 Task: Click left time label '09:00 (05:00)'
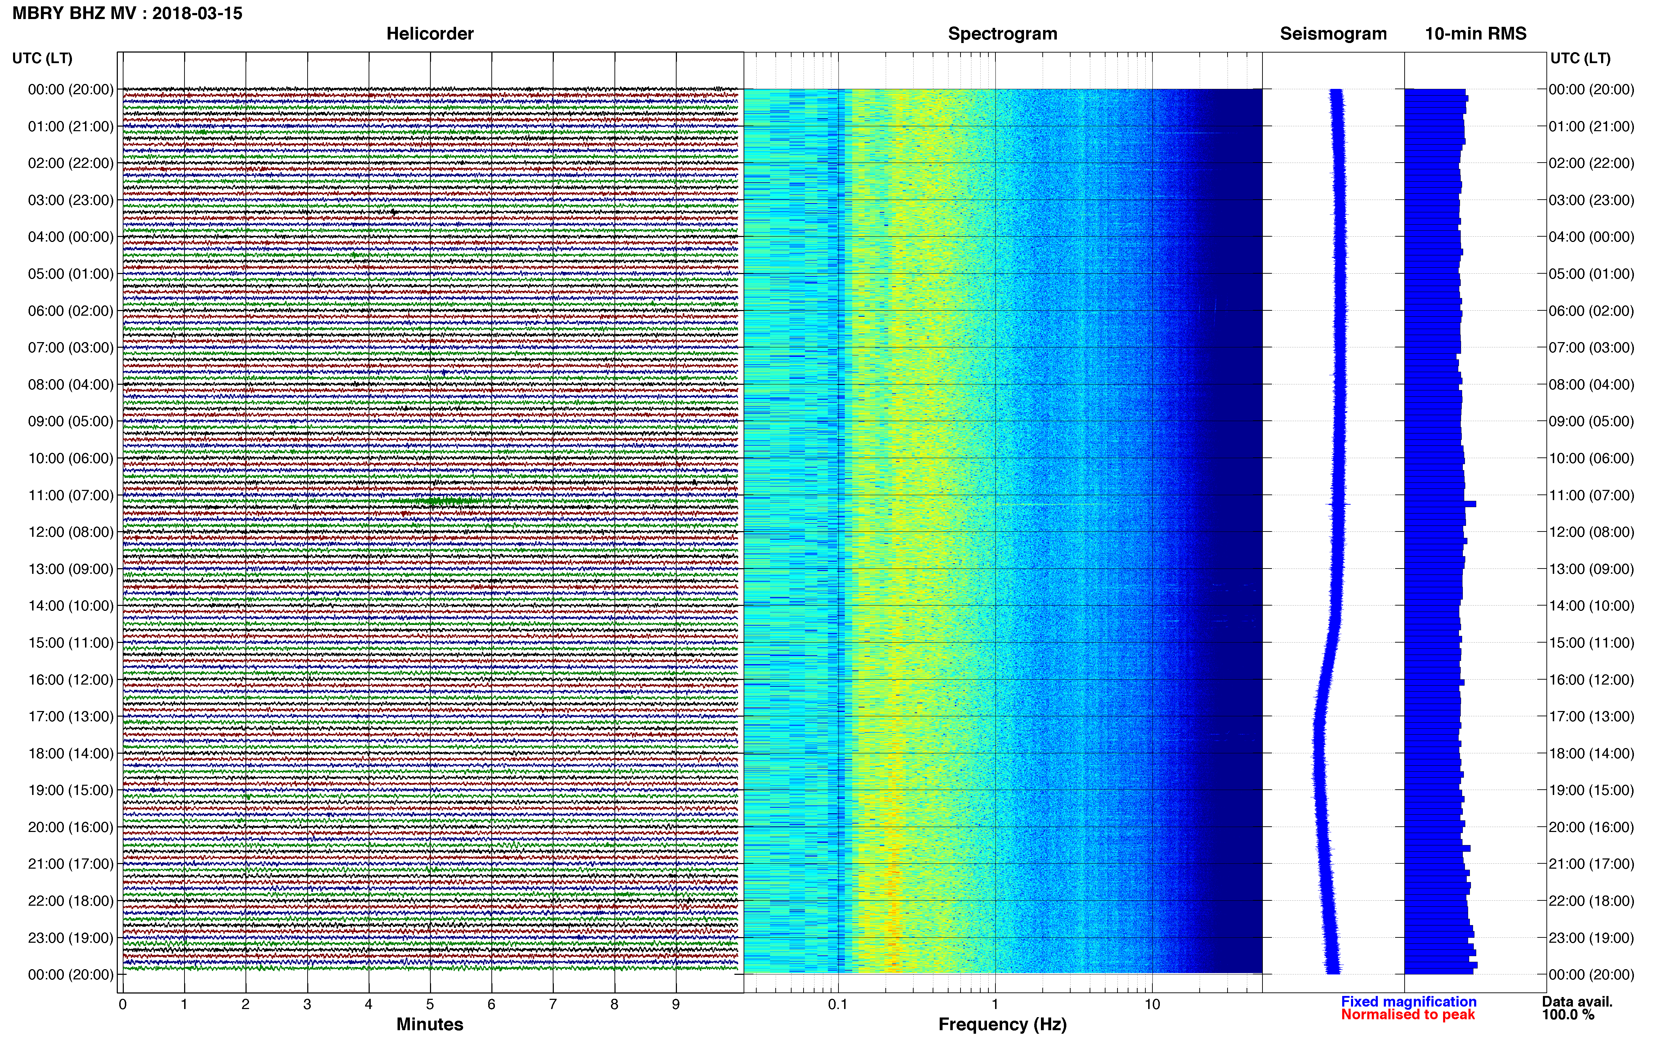pos(71,421)
